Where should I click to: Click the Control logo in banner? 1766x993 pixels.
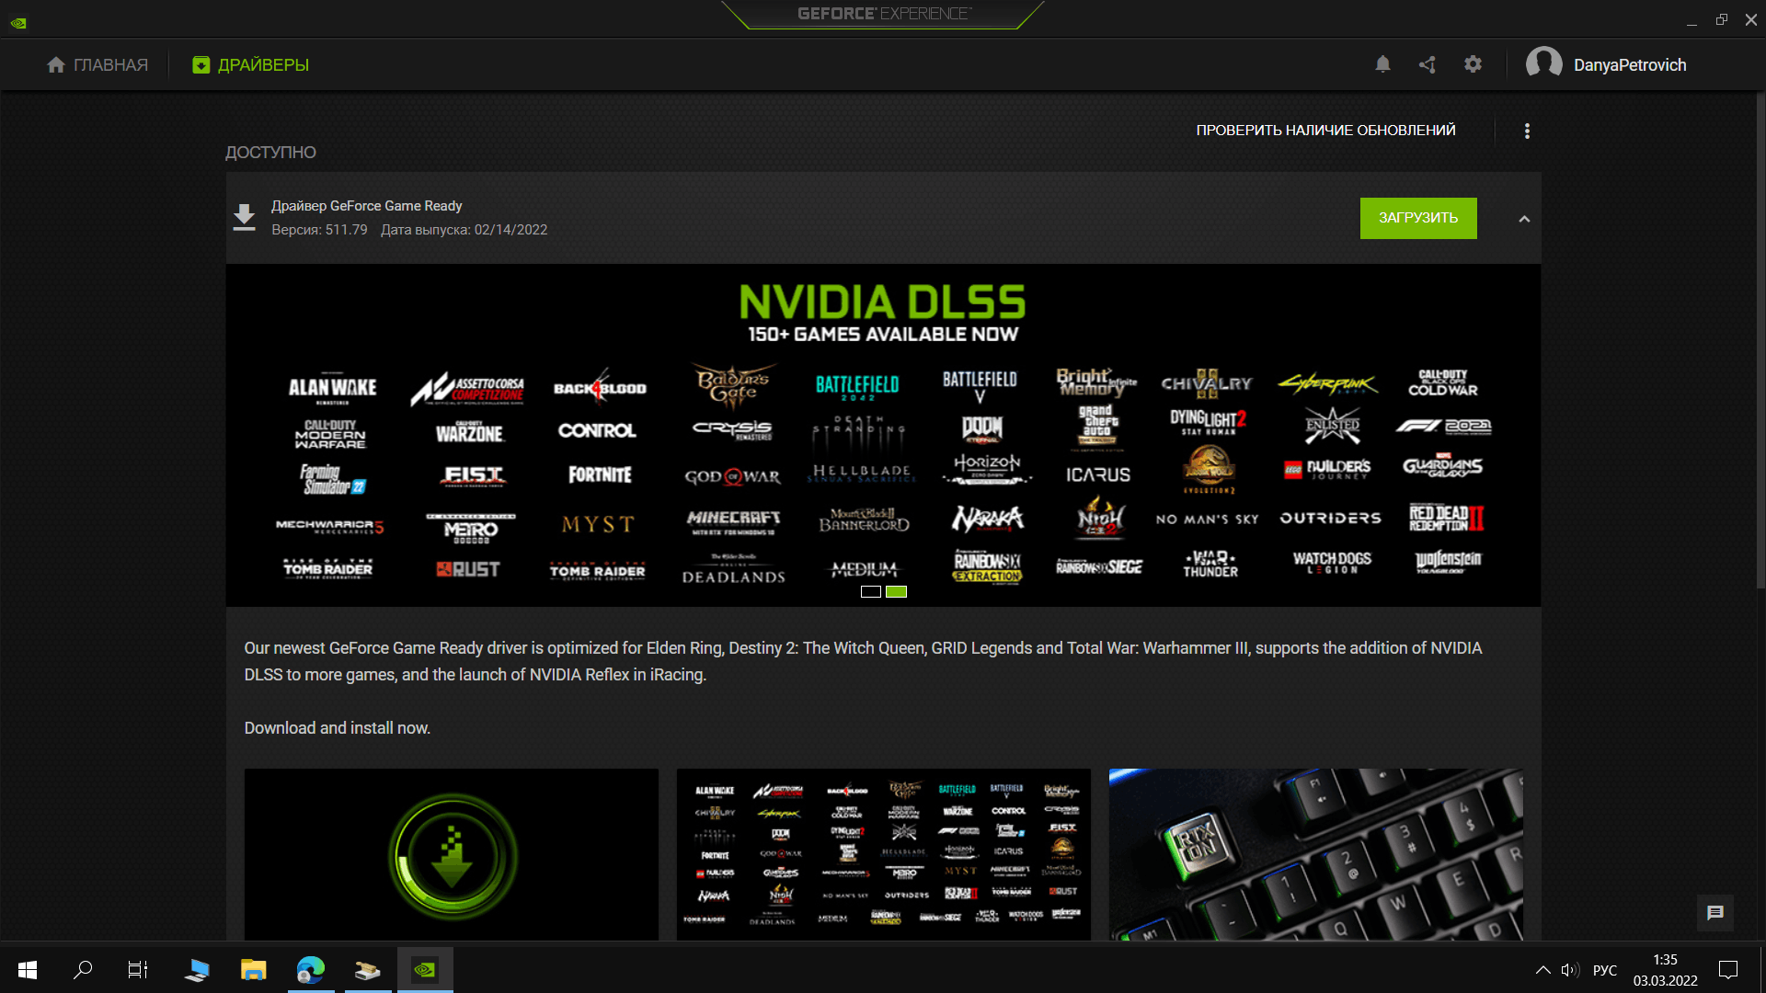(597, 430)
